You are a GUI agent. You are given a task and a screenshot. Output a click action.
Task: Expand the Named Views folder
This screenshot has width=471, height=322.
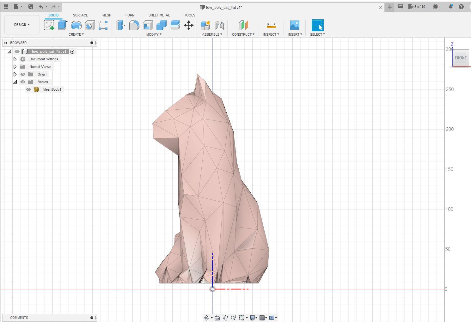pos(15,67)
